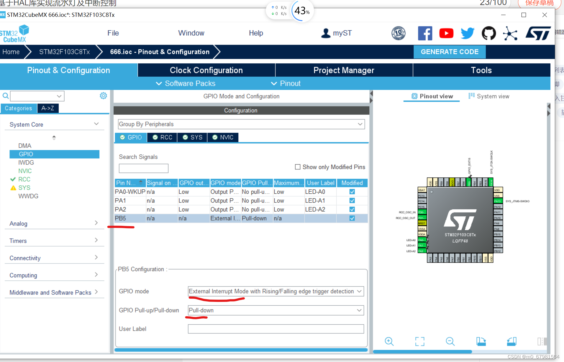Go to Home breadcrumb
Screen dimensions: 564x362
[x=11, y=52]
